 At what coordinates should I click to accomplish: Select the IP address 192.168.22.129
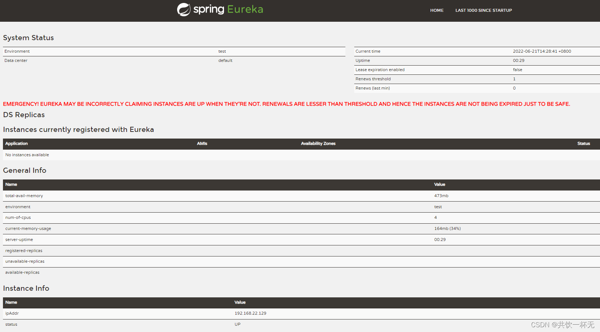(x=250, y=313)
